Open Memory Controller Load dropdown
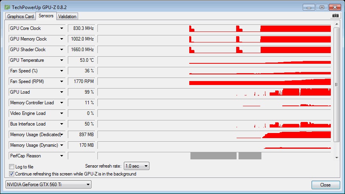 tap(62, 103)
